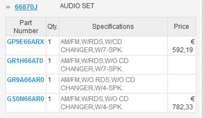The width and height of the screenshot is (205, 118).
Task: Select the € 782,33 price cell
Action: 182,103
